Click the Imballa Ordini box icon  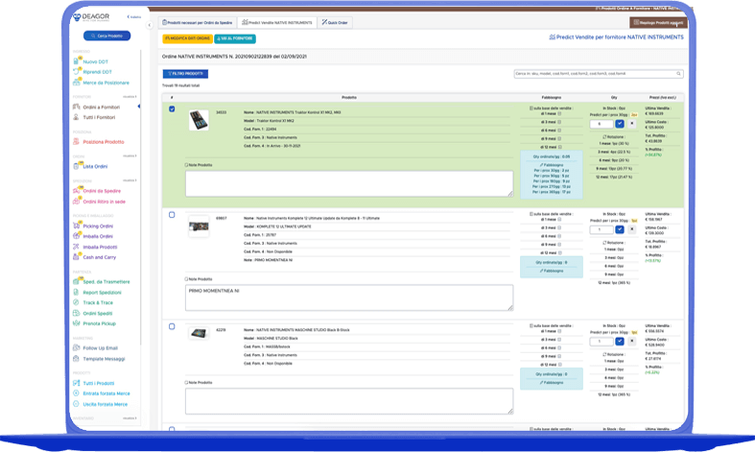[x=76, y=236]
